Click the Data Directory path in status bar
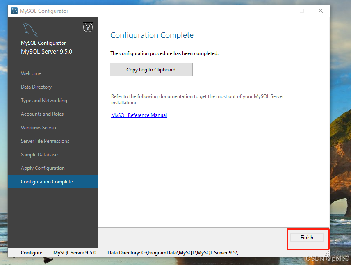351x265 pixels. 173,253
